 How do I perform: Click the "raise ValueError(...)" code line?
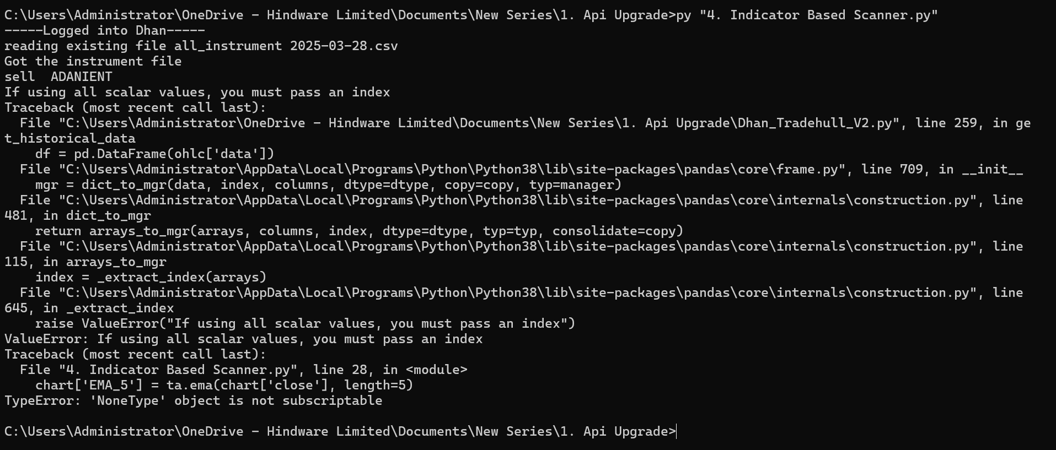pos(305,323)
